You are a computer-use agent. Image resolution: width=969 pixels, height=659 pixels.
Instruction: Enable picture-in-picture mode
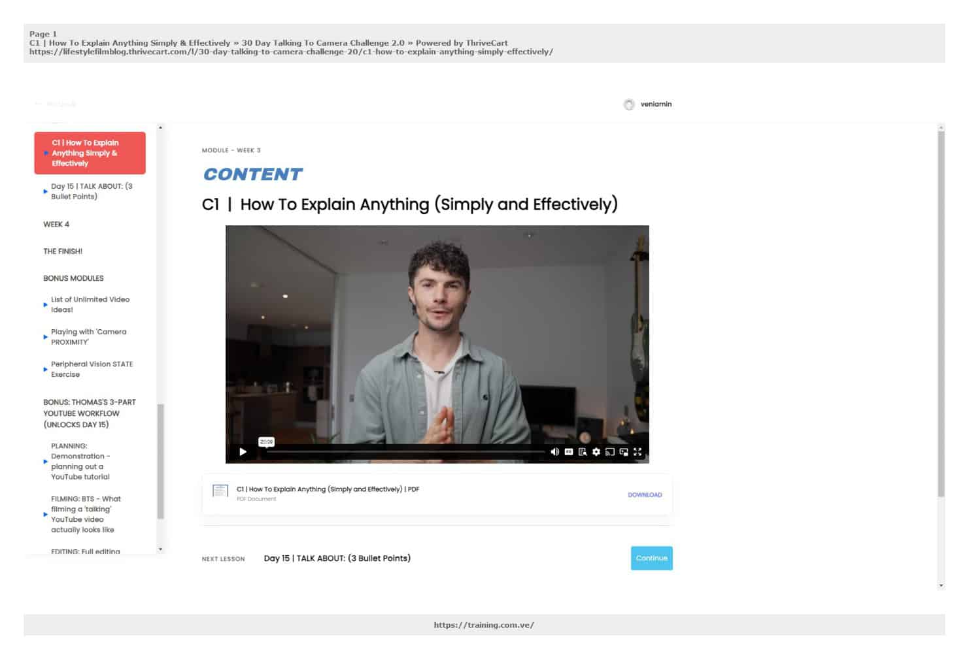[x=623, y=452]
